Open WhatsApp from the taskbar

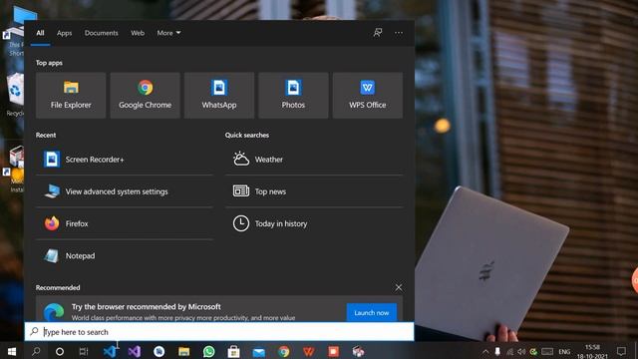[208, 351]
